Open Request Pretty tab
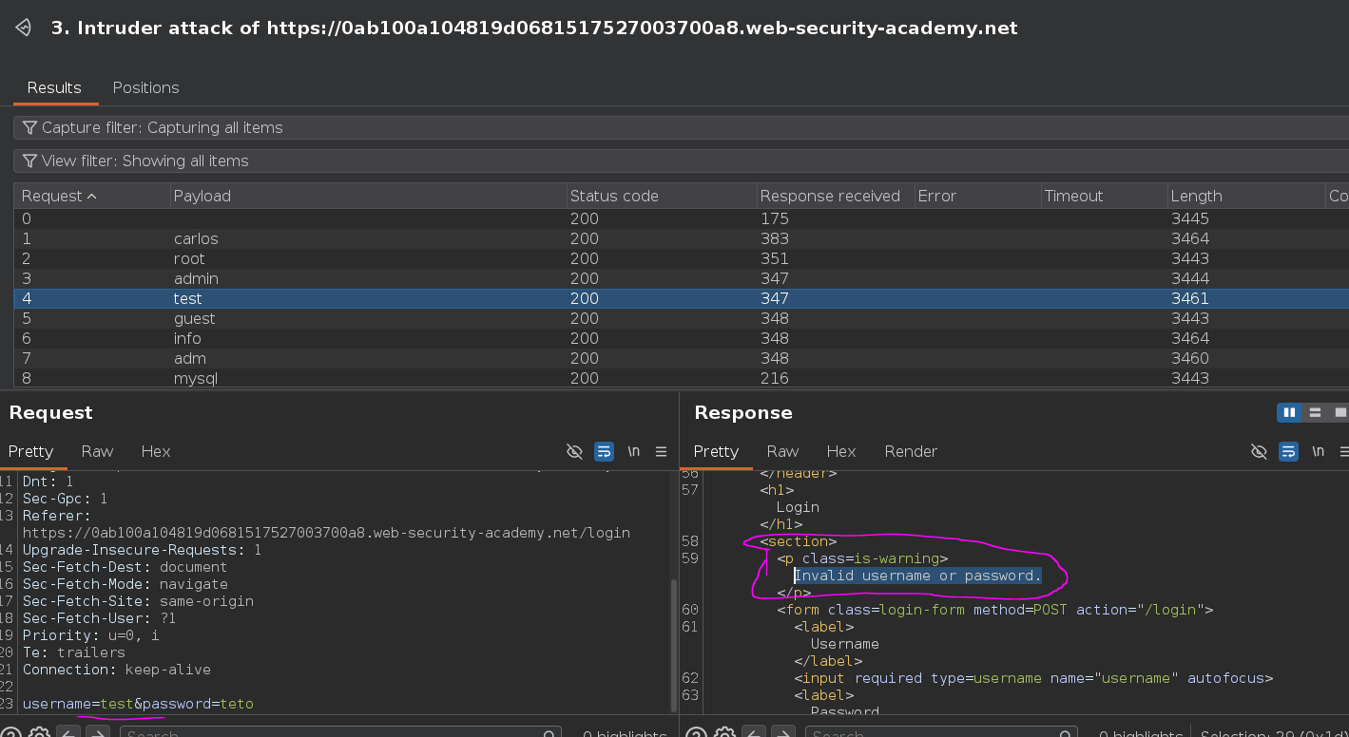 tap(30, 451)
